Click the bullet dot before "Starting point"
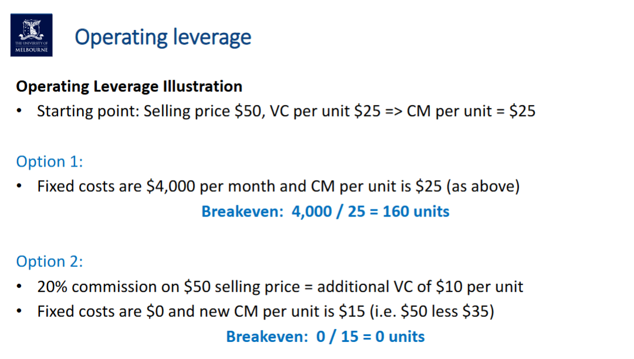Viewport: 634px width, 359px height. coord(20,111)
